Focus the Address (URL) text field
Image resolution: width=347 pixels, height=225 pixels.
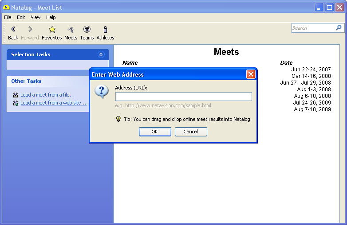(183, 97)
